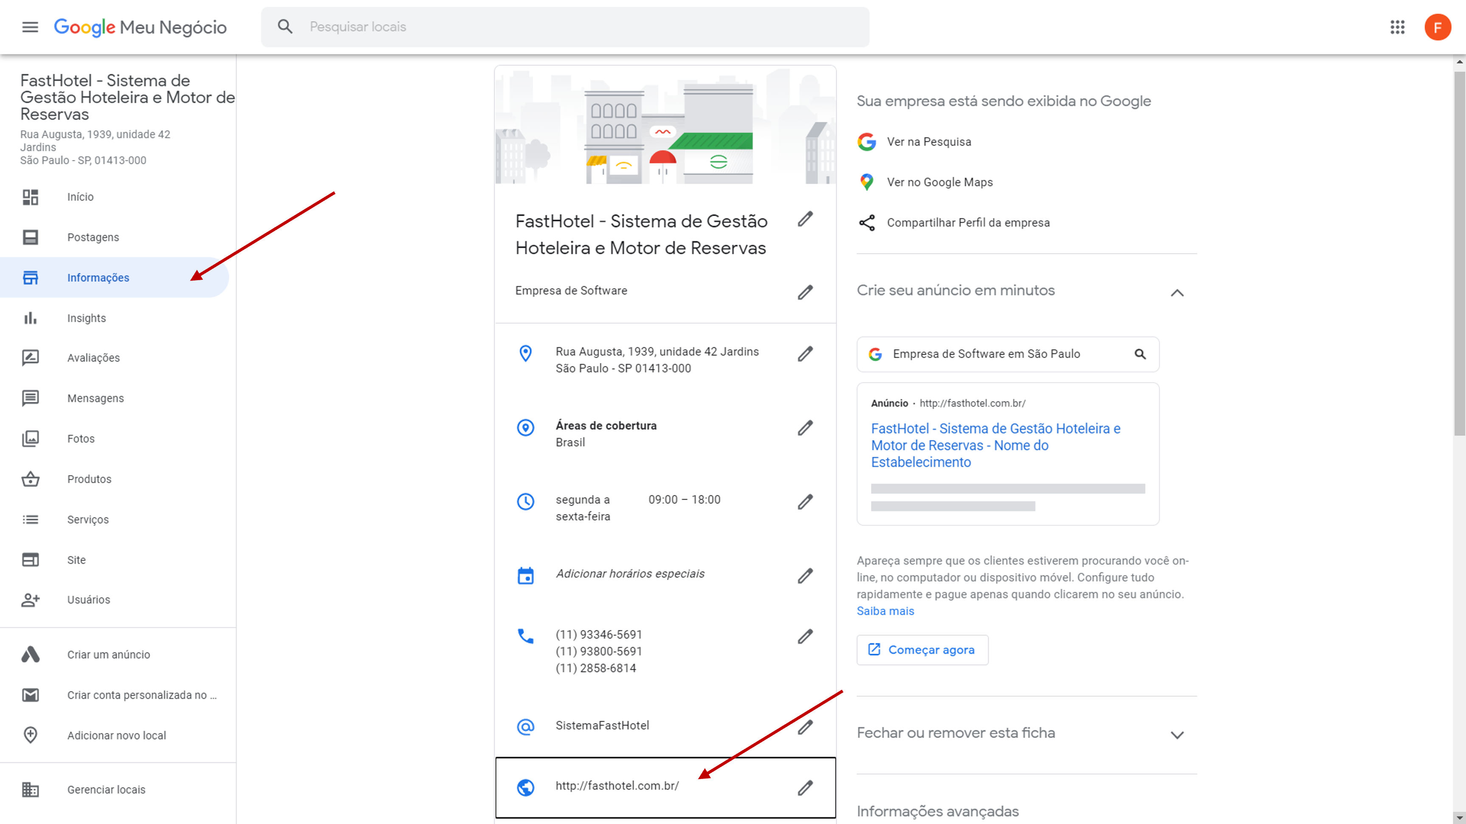Click the storefront cover illustration
The width and height of the screenshot is (1466, 824).
click(x=665, y=125)
